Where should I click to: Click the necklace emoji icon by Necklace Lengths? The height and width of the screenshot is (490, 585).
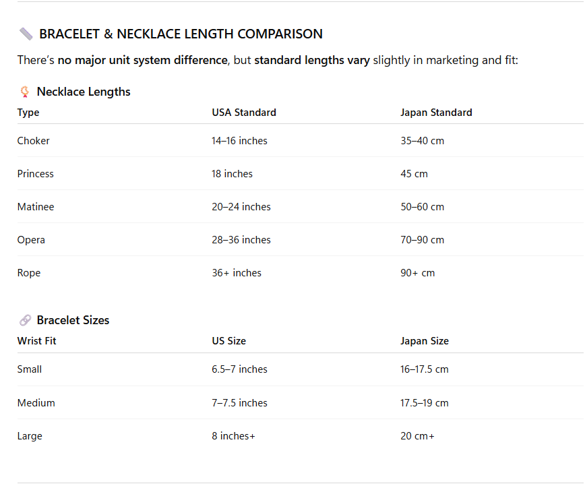point(25,92)
